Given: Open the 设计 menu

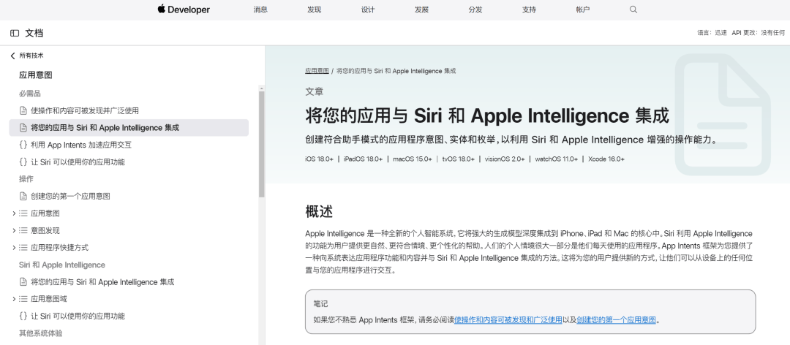Looking at the screenshot, I should point(368,10).
